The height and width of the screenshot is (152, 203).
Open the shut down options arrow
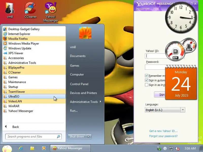89,137
